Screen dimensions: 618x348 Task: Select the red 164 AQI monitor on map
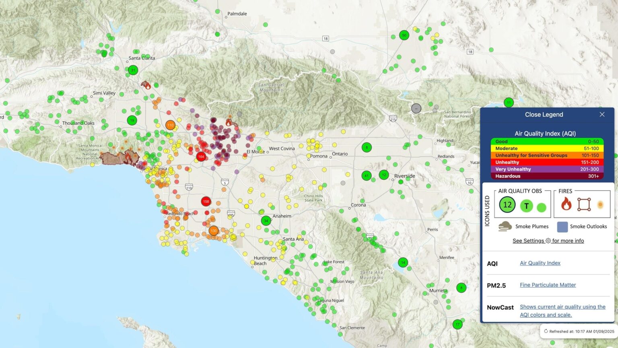[201, 157]
